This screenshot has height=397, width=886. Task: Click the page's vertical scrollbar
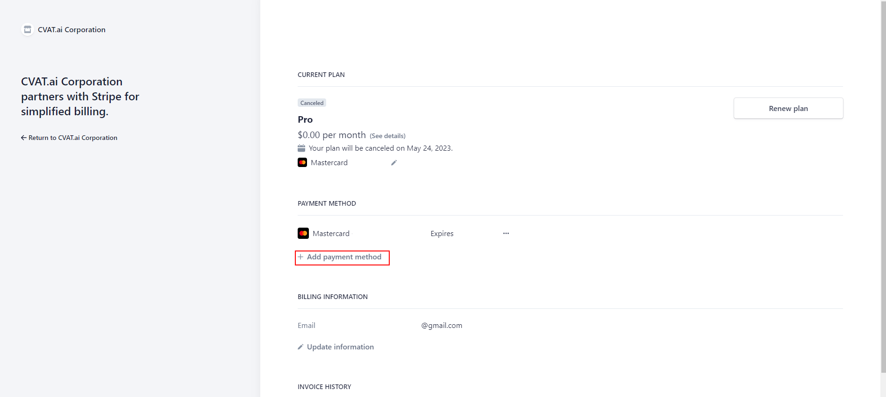(x=883, y=187)
